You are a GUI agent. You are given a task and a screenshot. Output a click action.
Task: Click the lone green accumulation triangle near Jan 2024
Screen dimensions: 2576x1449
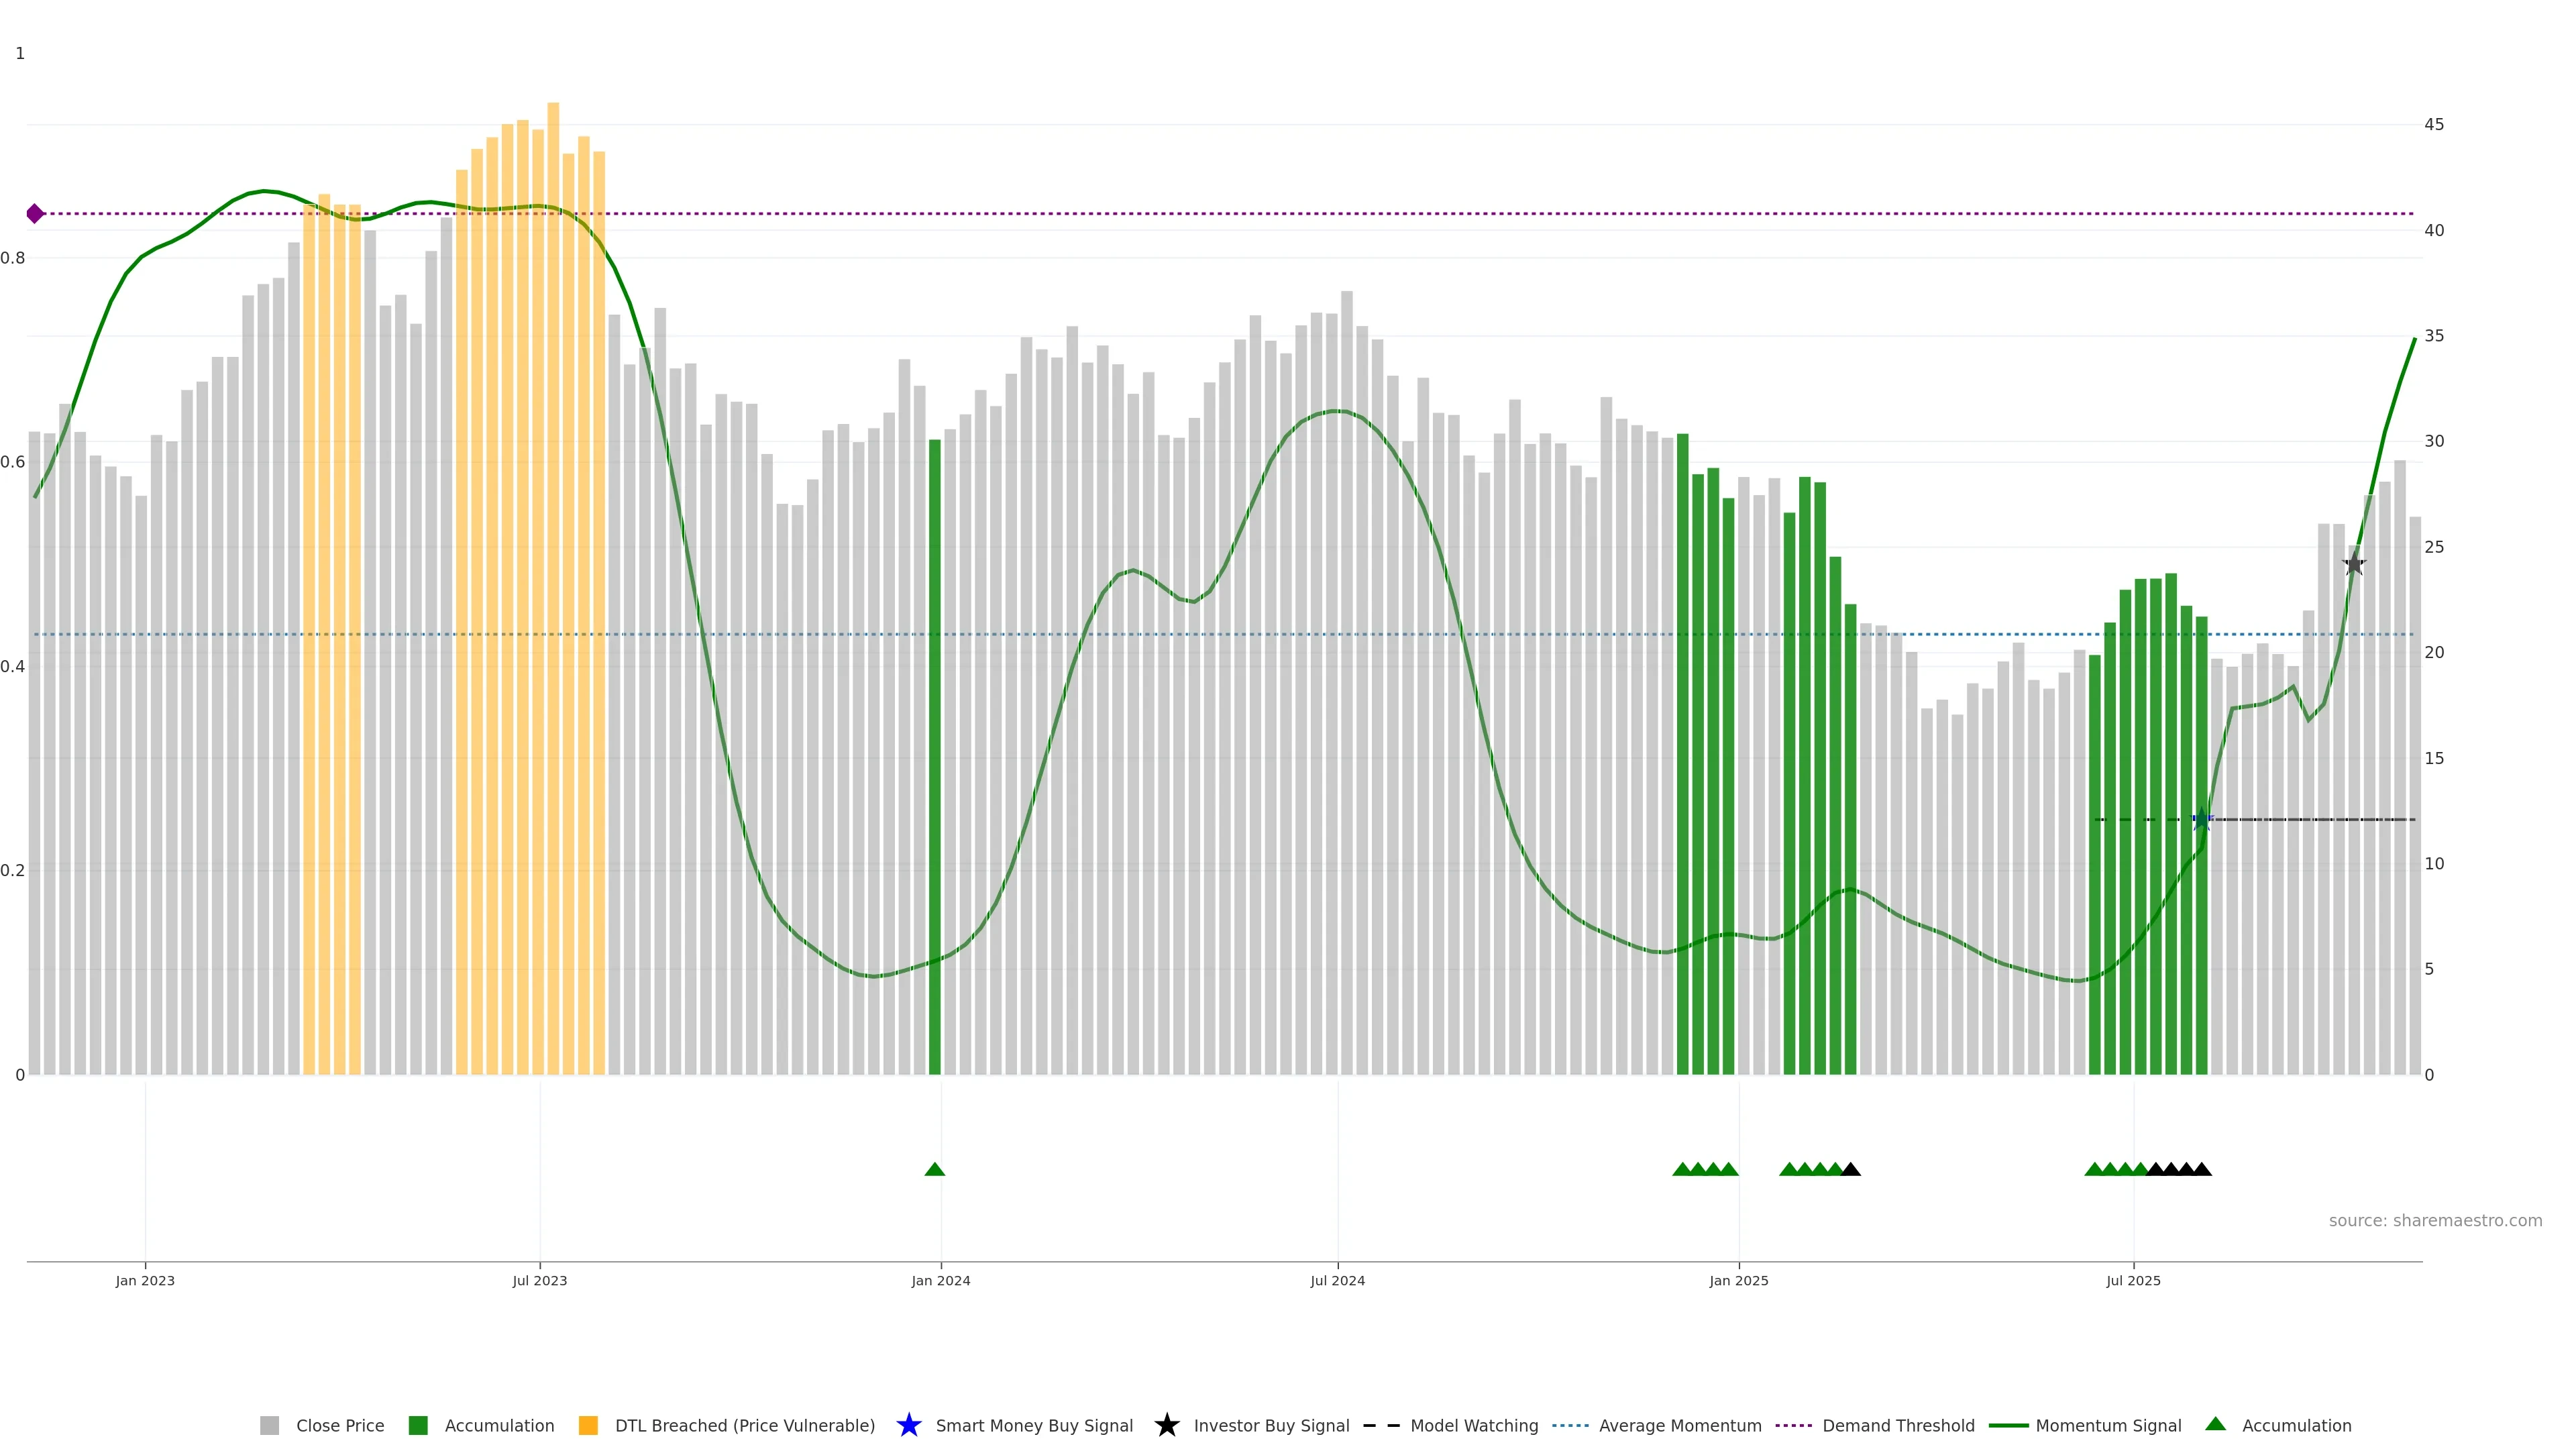coord(935,1169)
